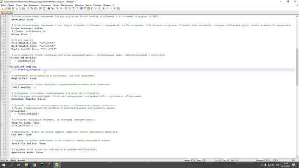Collapse the Disabled worlds fold marker
The width and height of the screenshot is (299, 168).
10,58
